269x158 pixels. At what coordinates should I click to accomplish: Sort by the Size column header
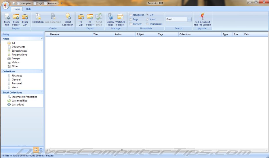[238, 34]
